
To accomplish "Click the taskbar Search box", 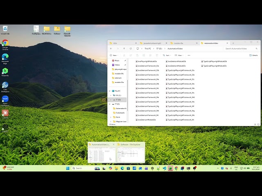I will click(86, 168).
